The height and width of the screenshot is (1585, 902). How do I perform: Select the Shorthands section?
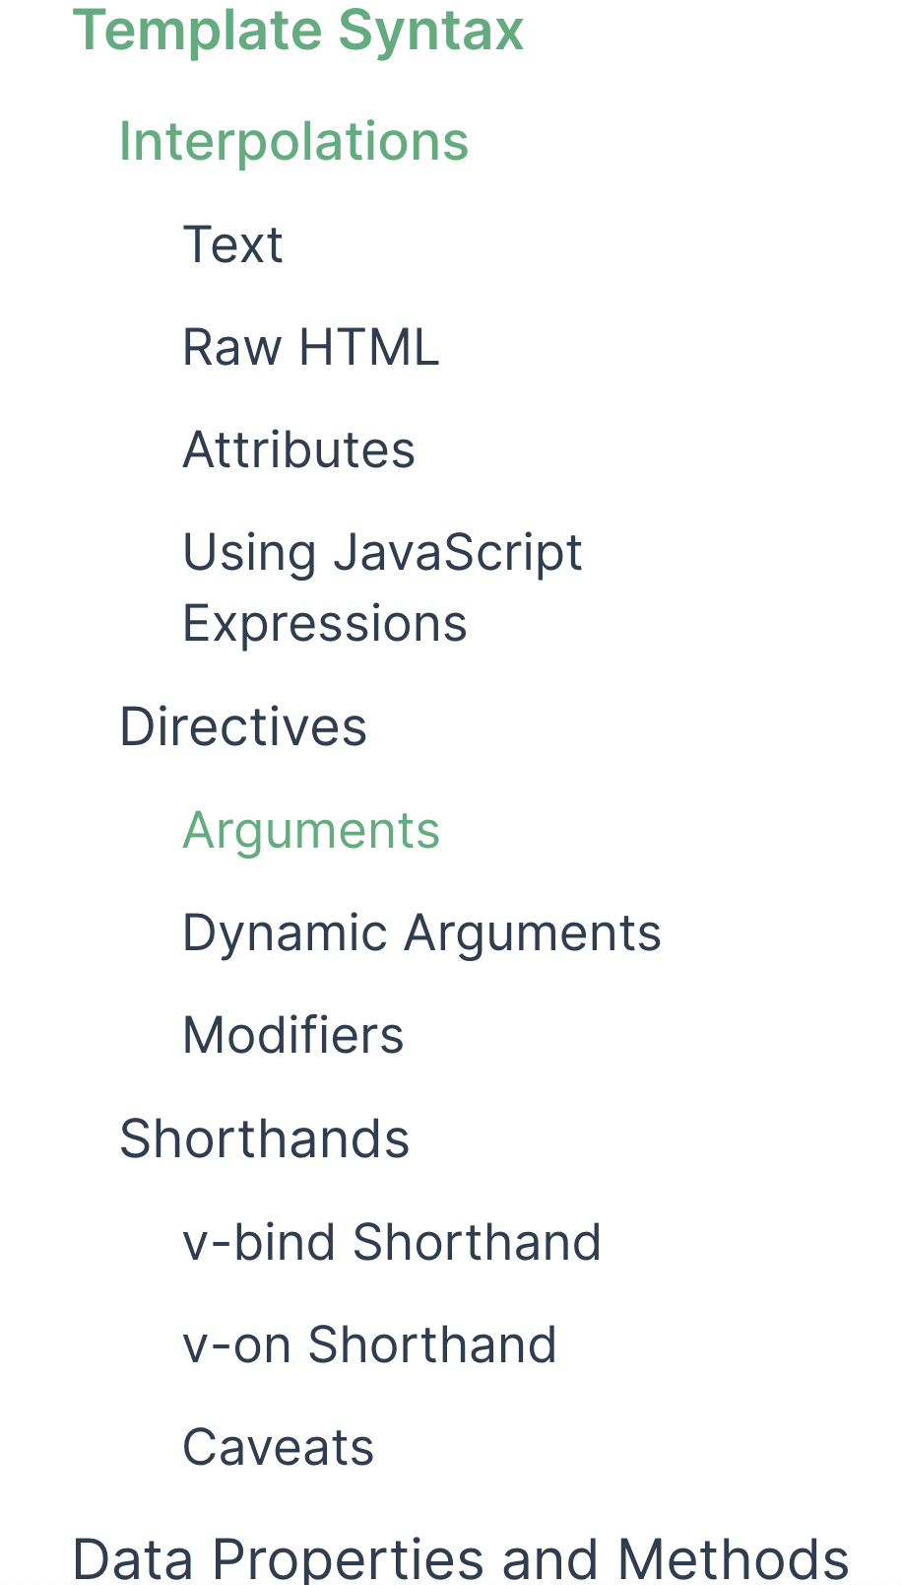tap(265, 1138)
